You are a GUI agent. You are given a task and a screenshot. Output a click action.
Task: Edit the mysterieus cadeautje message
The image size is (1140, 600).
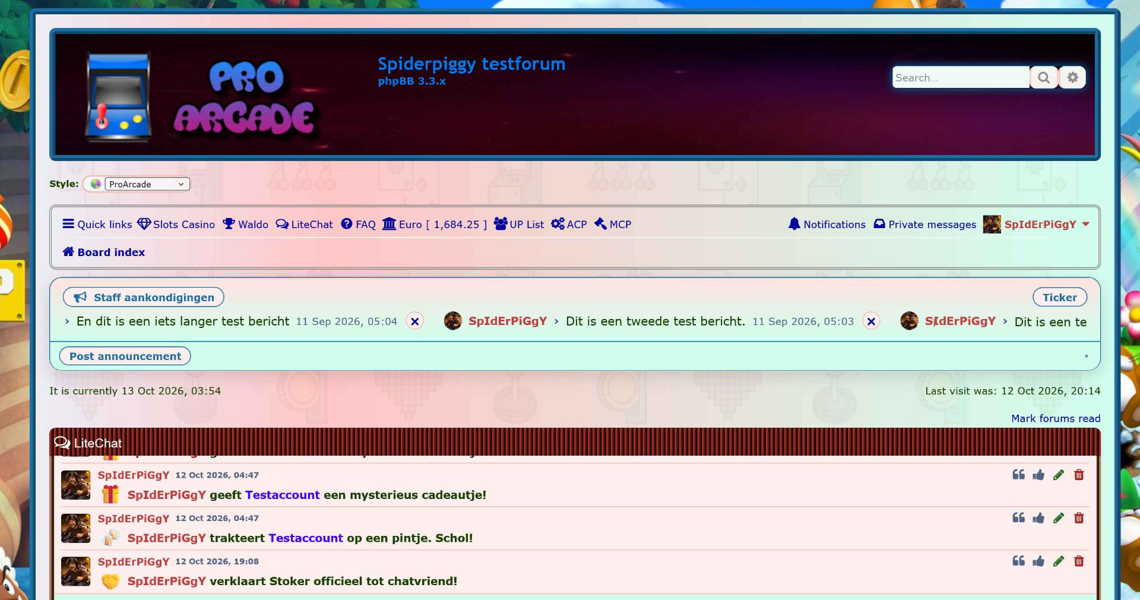(1059, 475)
